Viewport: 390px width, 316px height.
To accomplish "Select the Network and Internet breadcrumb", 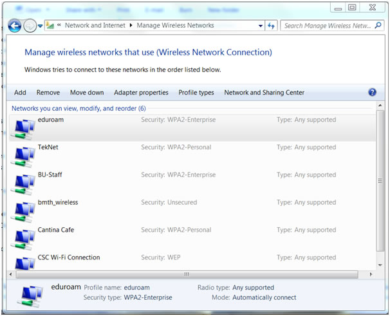I will click(x=95, y=25).
